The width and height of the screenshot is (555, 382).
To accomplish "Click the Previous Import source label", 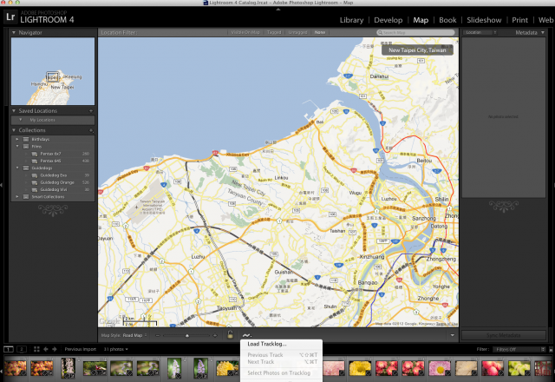I will pos(81,349).
